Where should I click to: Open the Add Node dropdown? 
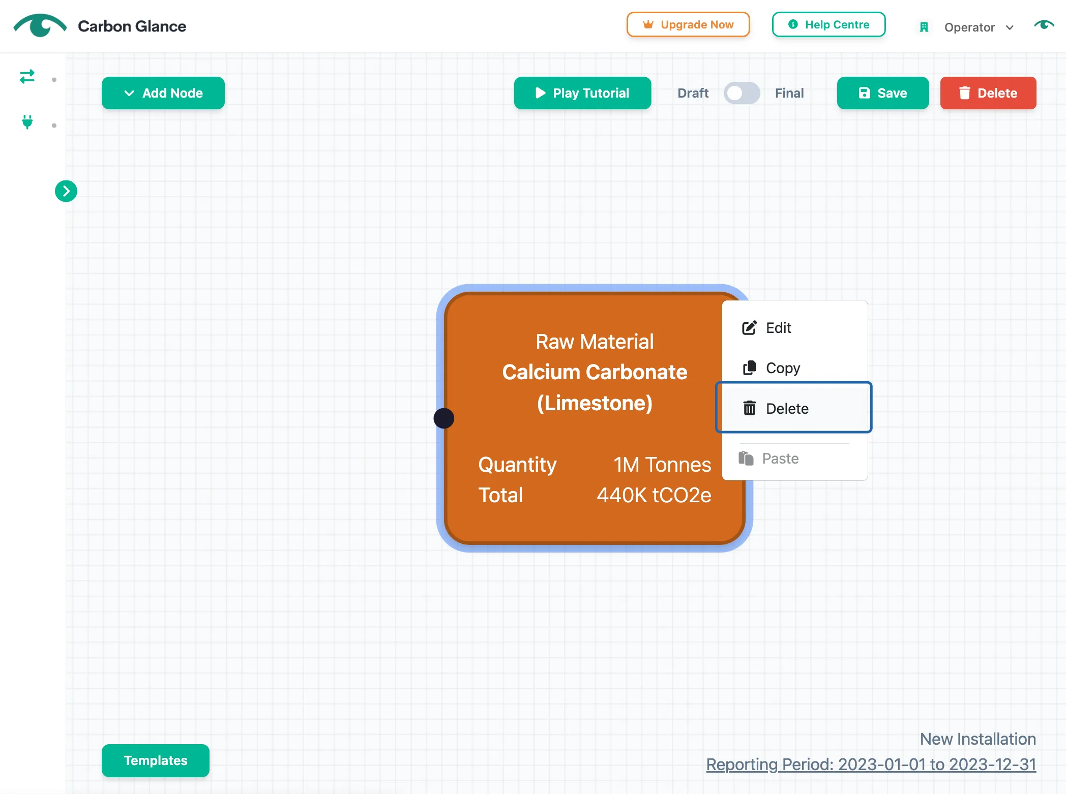tap(163, 93)
